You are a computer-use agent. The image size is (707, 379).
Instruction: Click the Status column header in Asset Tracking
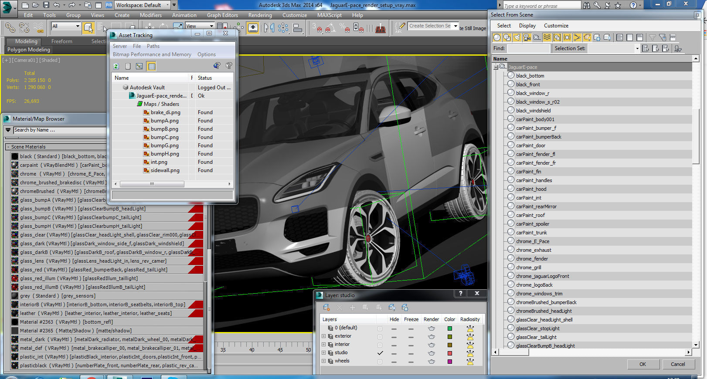(x=214, y=78)
